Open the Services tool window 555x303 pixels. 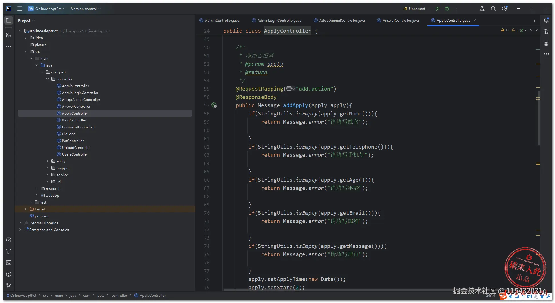9,240
